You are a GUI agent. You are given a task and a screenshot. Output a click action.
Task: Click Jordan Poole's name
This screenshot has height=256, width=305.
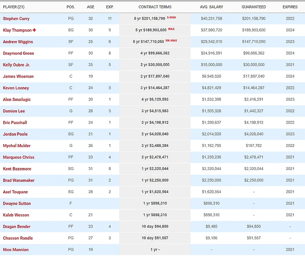(x=15, y=134)
